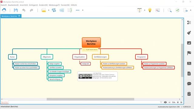Open the three-dots more tools icon
Viewport: 194px width, 109px height.
78,10
